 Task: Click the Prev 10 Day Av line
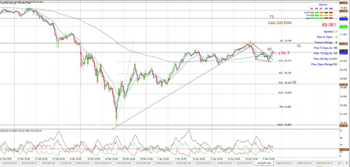(325, 54)
